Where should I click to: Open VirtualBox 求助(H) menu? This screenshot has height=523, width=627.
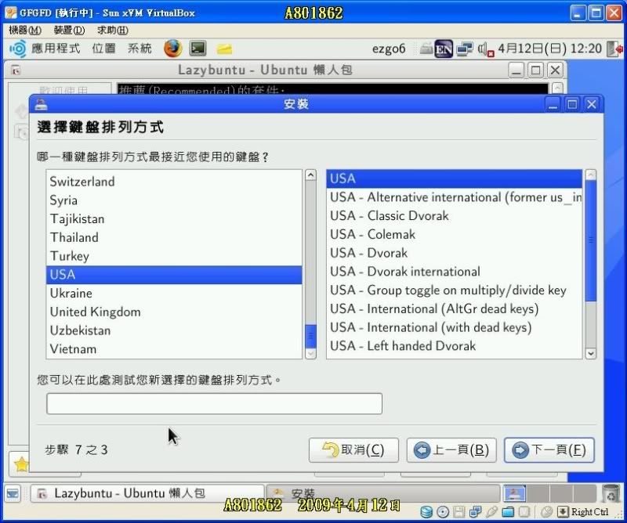113,31
